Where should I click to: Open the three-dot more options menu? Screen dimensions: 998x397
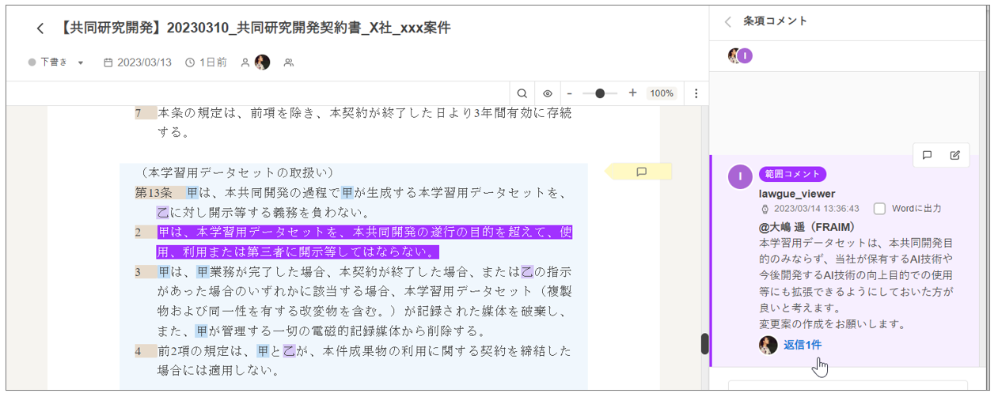(x=696, y=93)
